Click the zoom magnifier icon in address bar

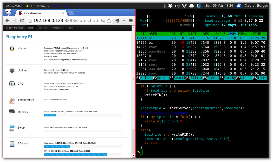click(103, 21)
